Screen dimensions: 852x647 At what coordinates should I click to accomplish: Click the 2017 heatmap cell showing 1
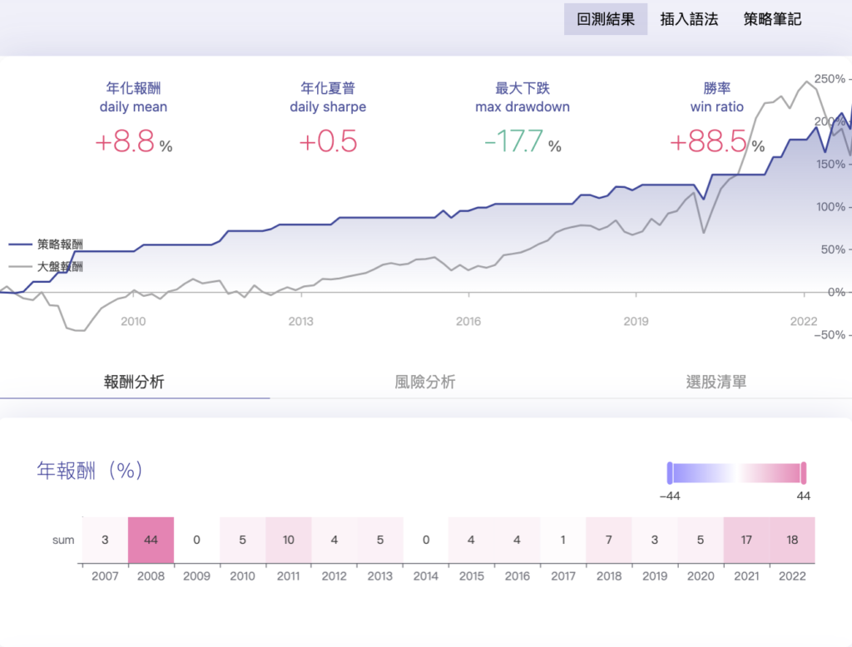pos(563,540)
